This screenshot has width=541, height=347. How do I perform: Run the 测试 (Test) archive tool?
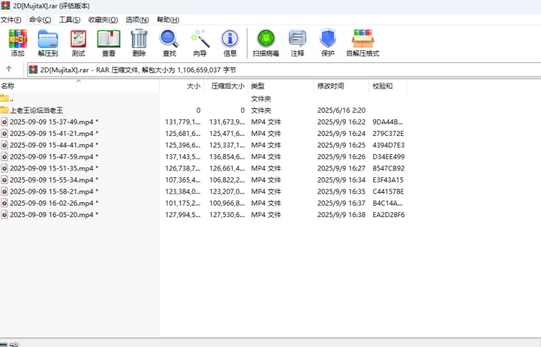tap(78, 43)
